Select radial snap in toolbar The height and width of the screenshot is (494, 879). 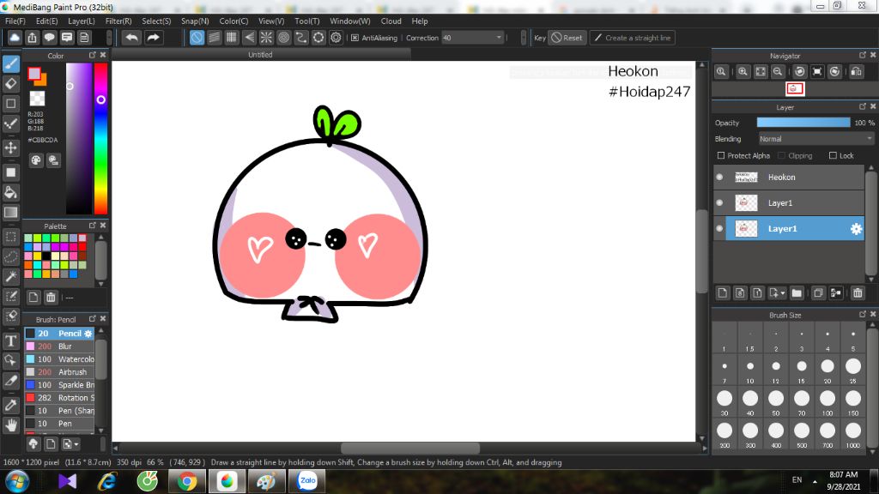point(266,38)
